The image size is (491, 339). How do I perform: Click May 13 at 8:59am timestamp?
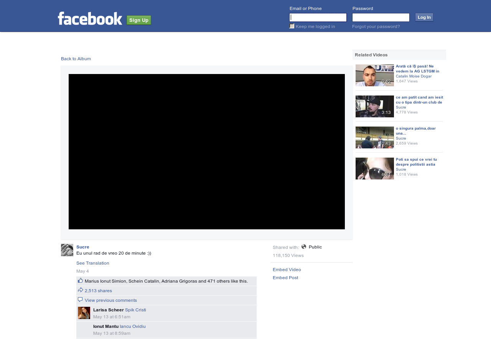(112, 333)
